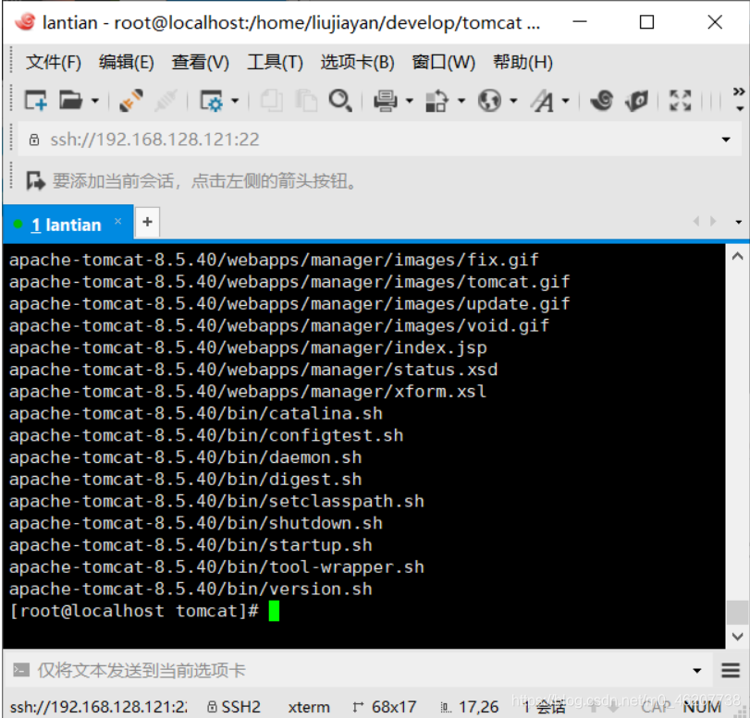Click the add current session arrow icon
This screenshot has height=718, width=750.
click(35, 181)
